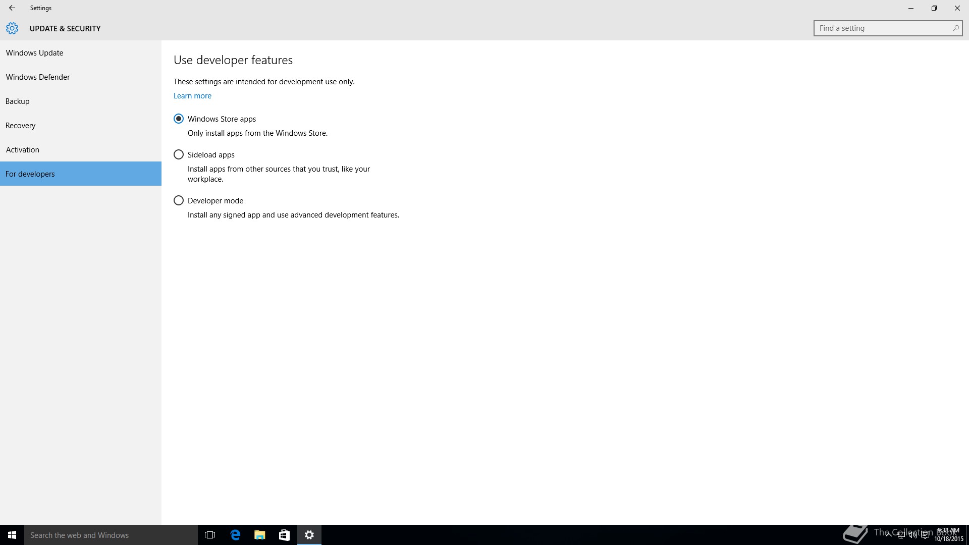The image size is (969, 545).
Task: Minimize the Settings window
Action: coord(911,8)
